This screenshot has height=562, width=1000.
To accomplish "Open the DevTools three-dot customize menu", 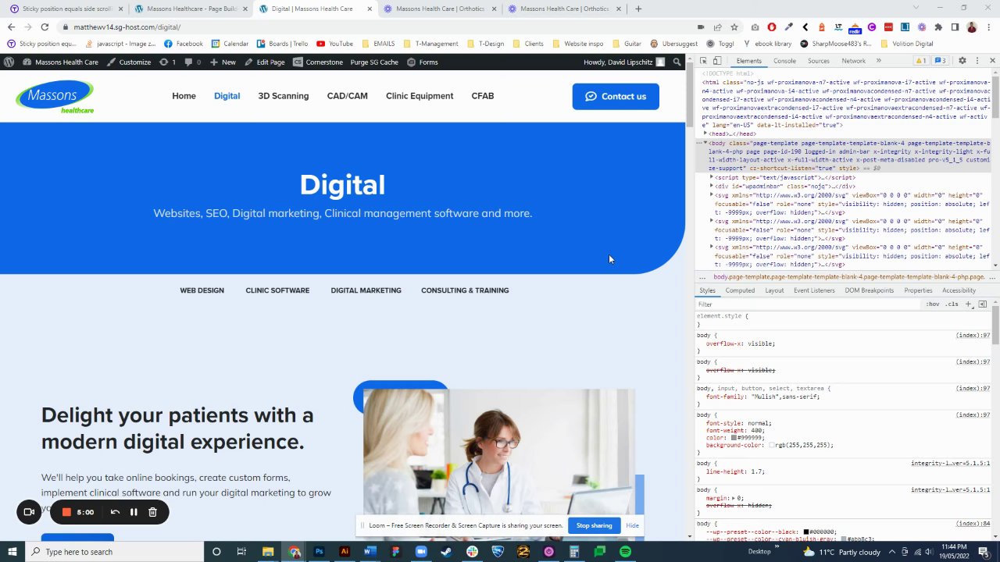I will tap(977, 61).
